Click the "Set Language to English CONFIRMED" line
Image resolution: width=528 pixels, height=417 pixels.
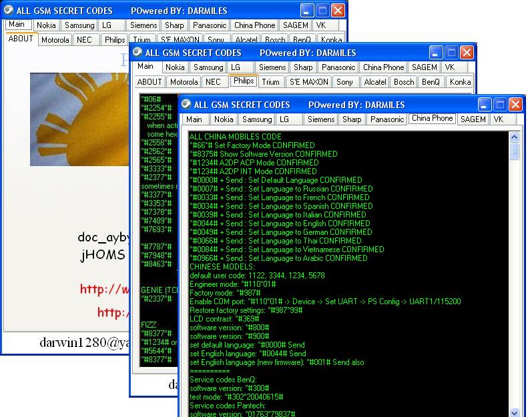point(280,224)
